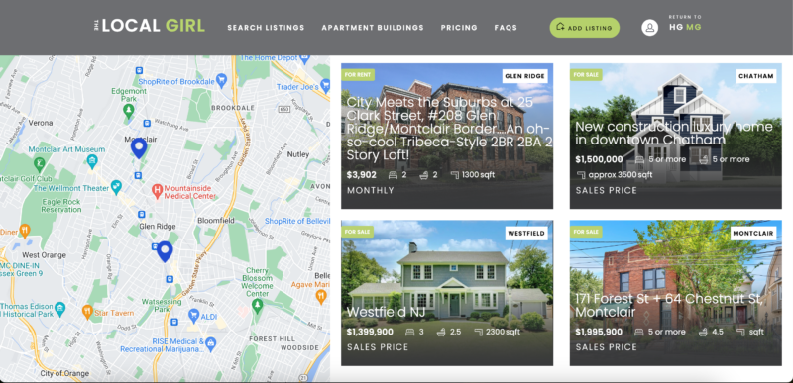793x383 pixels.
Task: Open the Westfield NJ house listing
Action: [447, 293]
